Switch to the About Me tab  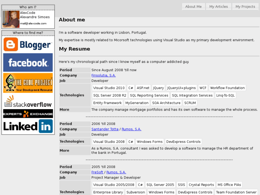pyautogui.click(x=193, y=7)
